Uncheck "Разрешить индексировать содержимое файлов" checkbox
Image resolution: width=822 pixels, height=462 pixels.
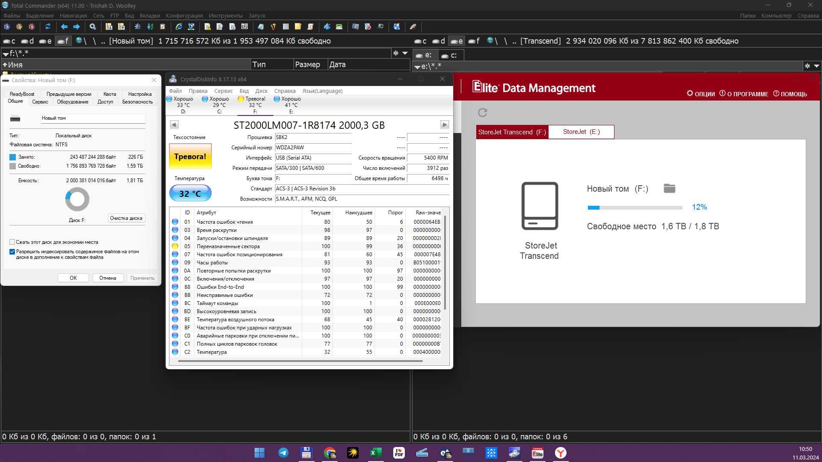click(x=12, y=252)
